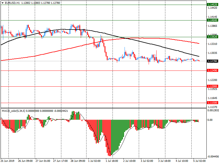The height and width of the screenshot is (164, 219).
Task: Click the 1.13865 price axis value
Action: [x=213, y=26]
